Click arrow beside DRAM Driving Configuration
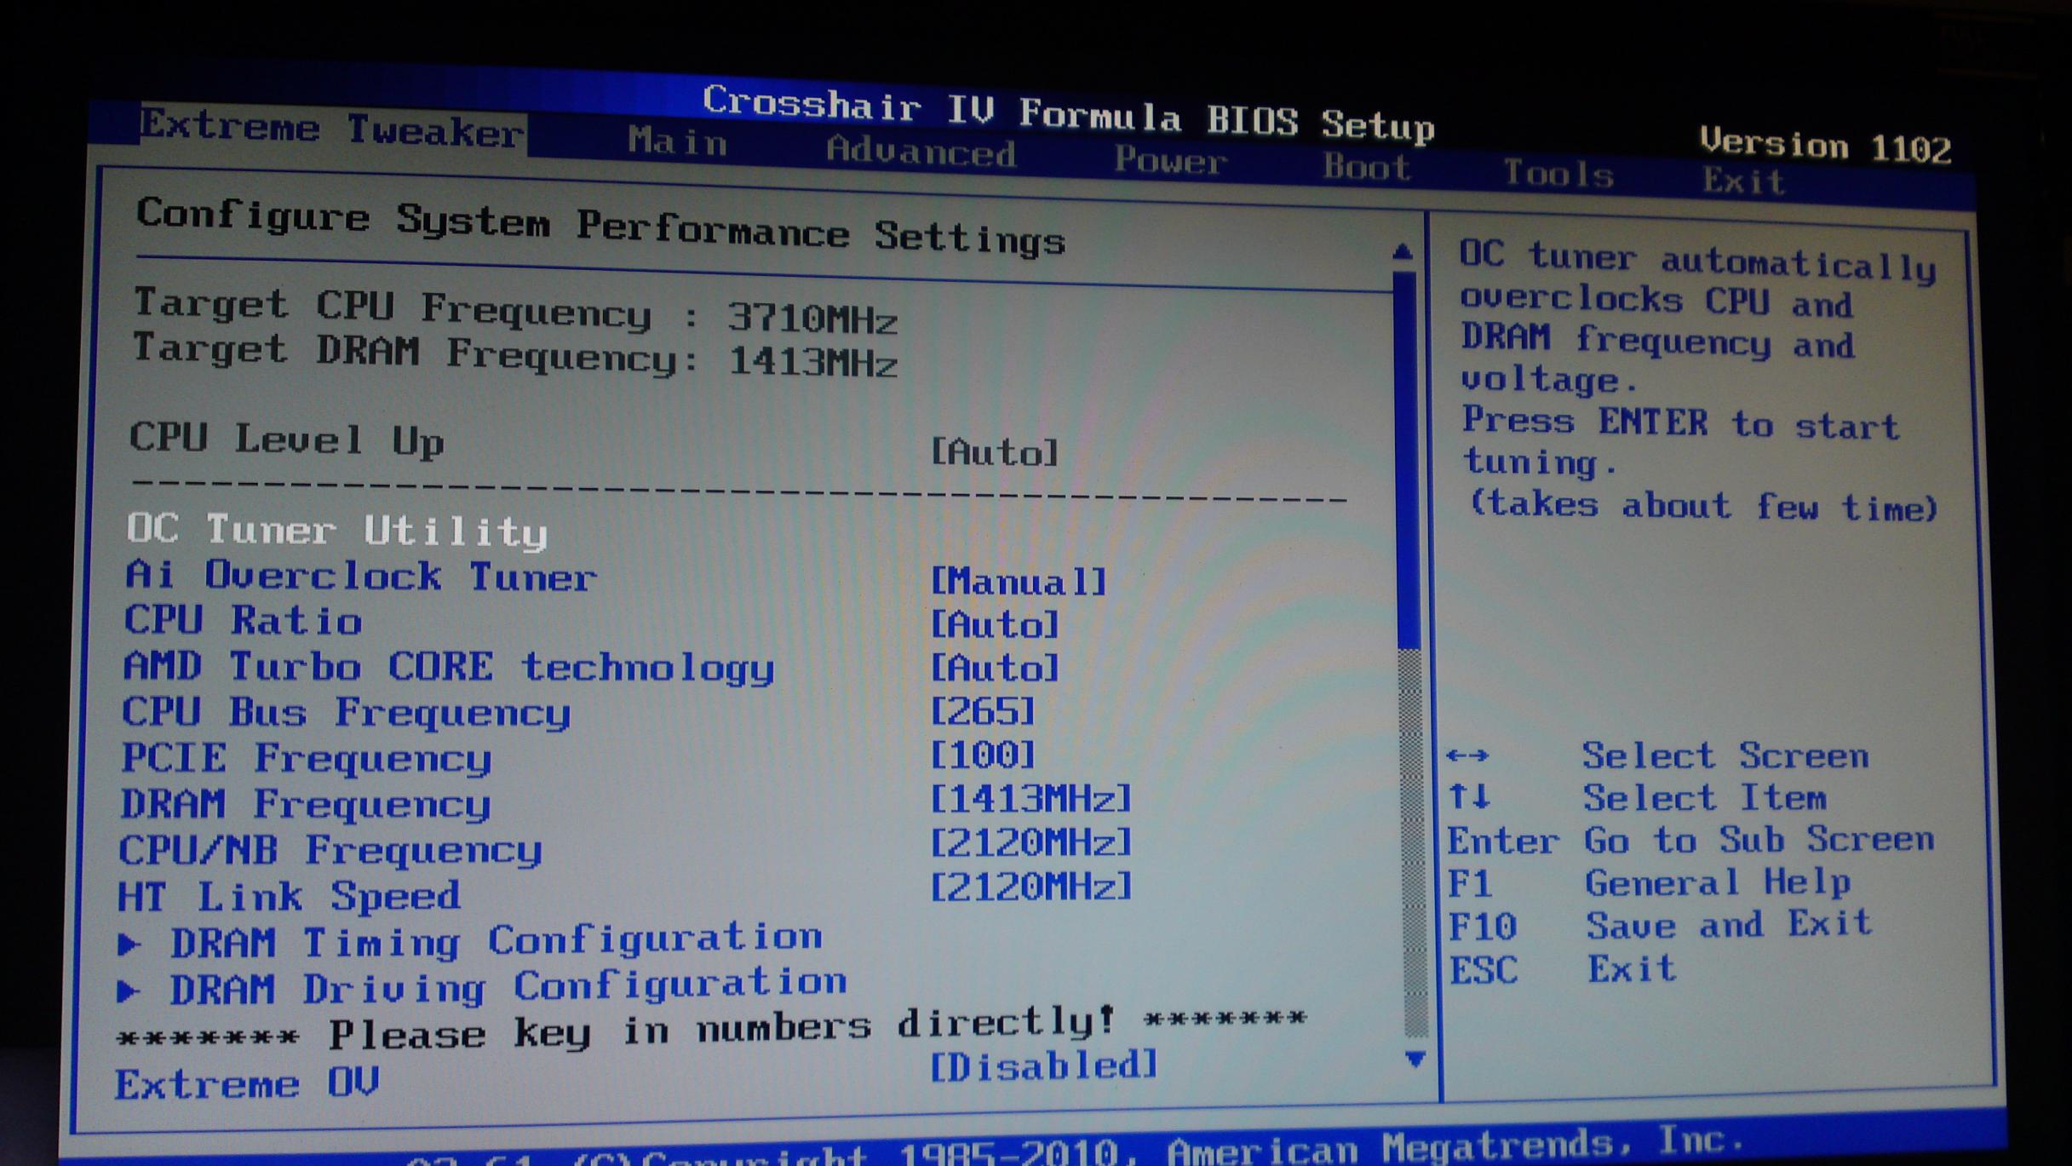Viewport: 2072px width, 1166px height. [x=129, y=990]
